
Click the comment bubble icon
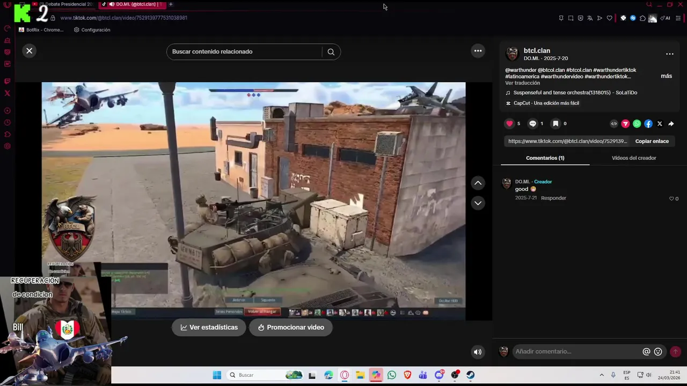532,124
